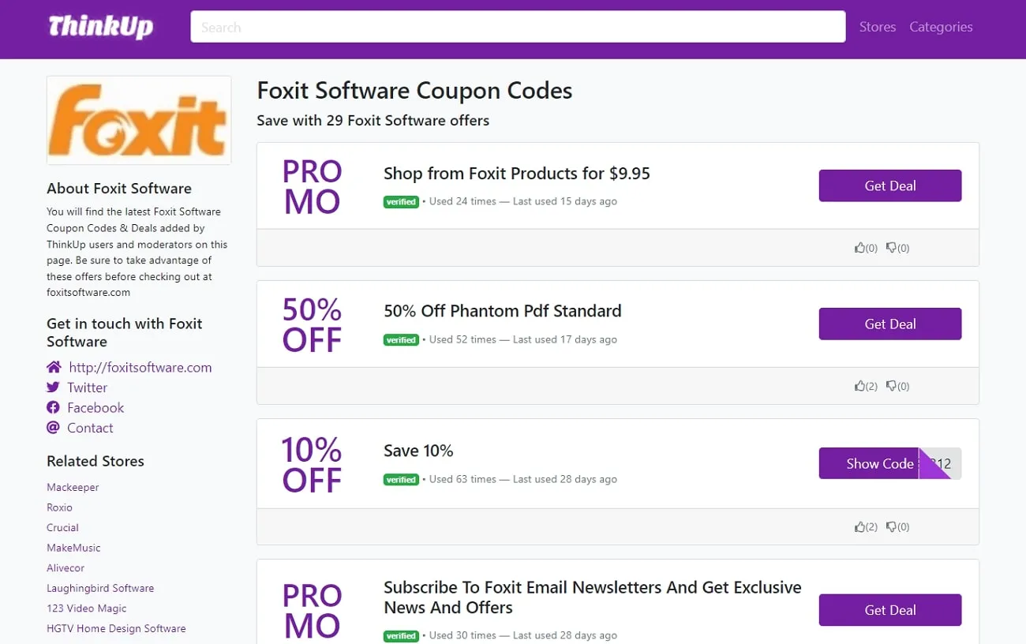Click inside the Search input field
This screenshot has width=1026, height=644.
point(517,26)
